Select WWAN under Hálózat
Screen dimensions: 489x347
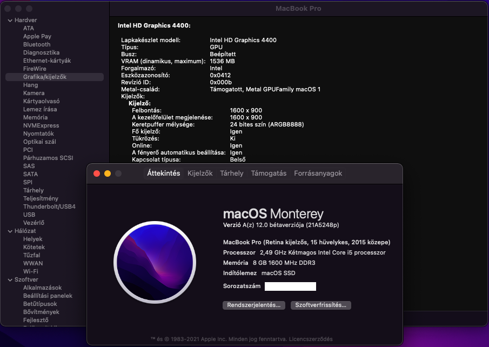pyautogui.click(x=33, y=263)
